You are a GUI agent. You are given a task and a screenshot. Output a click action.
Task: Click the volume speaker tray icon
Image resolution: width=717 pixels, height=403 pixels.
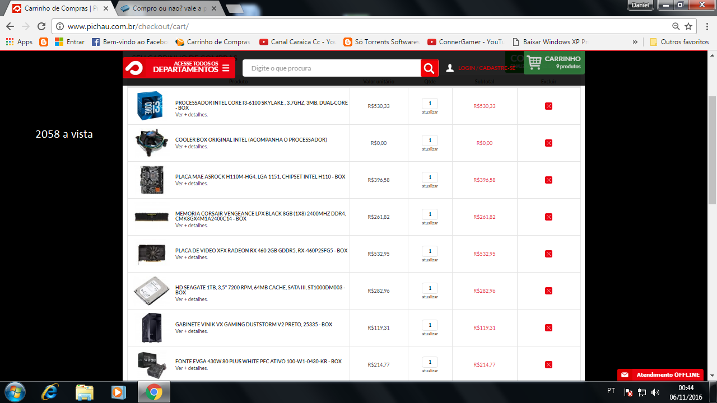pyautogui.click(x=655, y=392)
